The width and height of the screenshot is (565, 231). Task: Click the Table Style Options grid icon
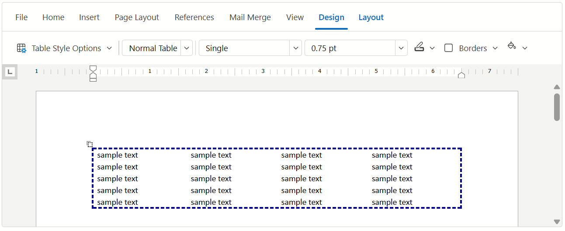tap(21, 48)
